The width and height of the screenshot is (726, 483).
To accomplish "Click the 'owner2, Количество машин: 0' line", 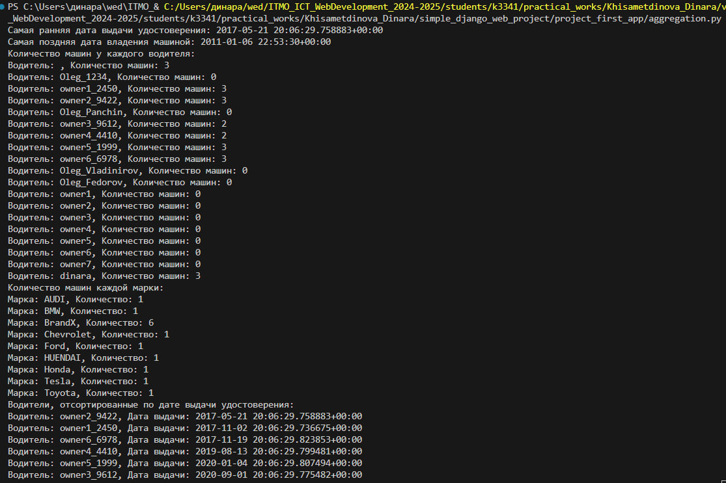I will tap(104, 205).
